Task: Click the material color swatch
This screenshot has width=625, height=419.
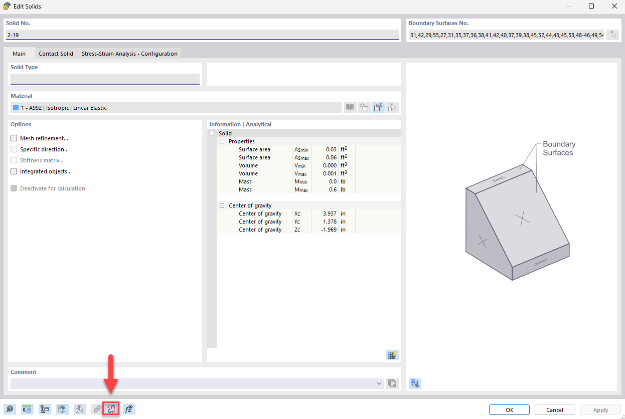Action: click(16, 107)
